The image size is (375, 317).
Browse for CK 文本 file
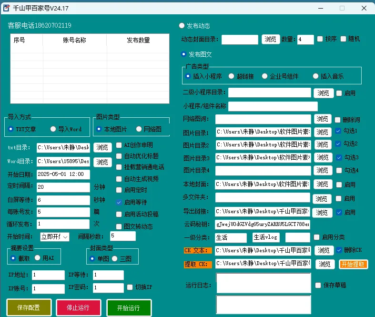[x=324, y=250]
